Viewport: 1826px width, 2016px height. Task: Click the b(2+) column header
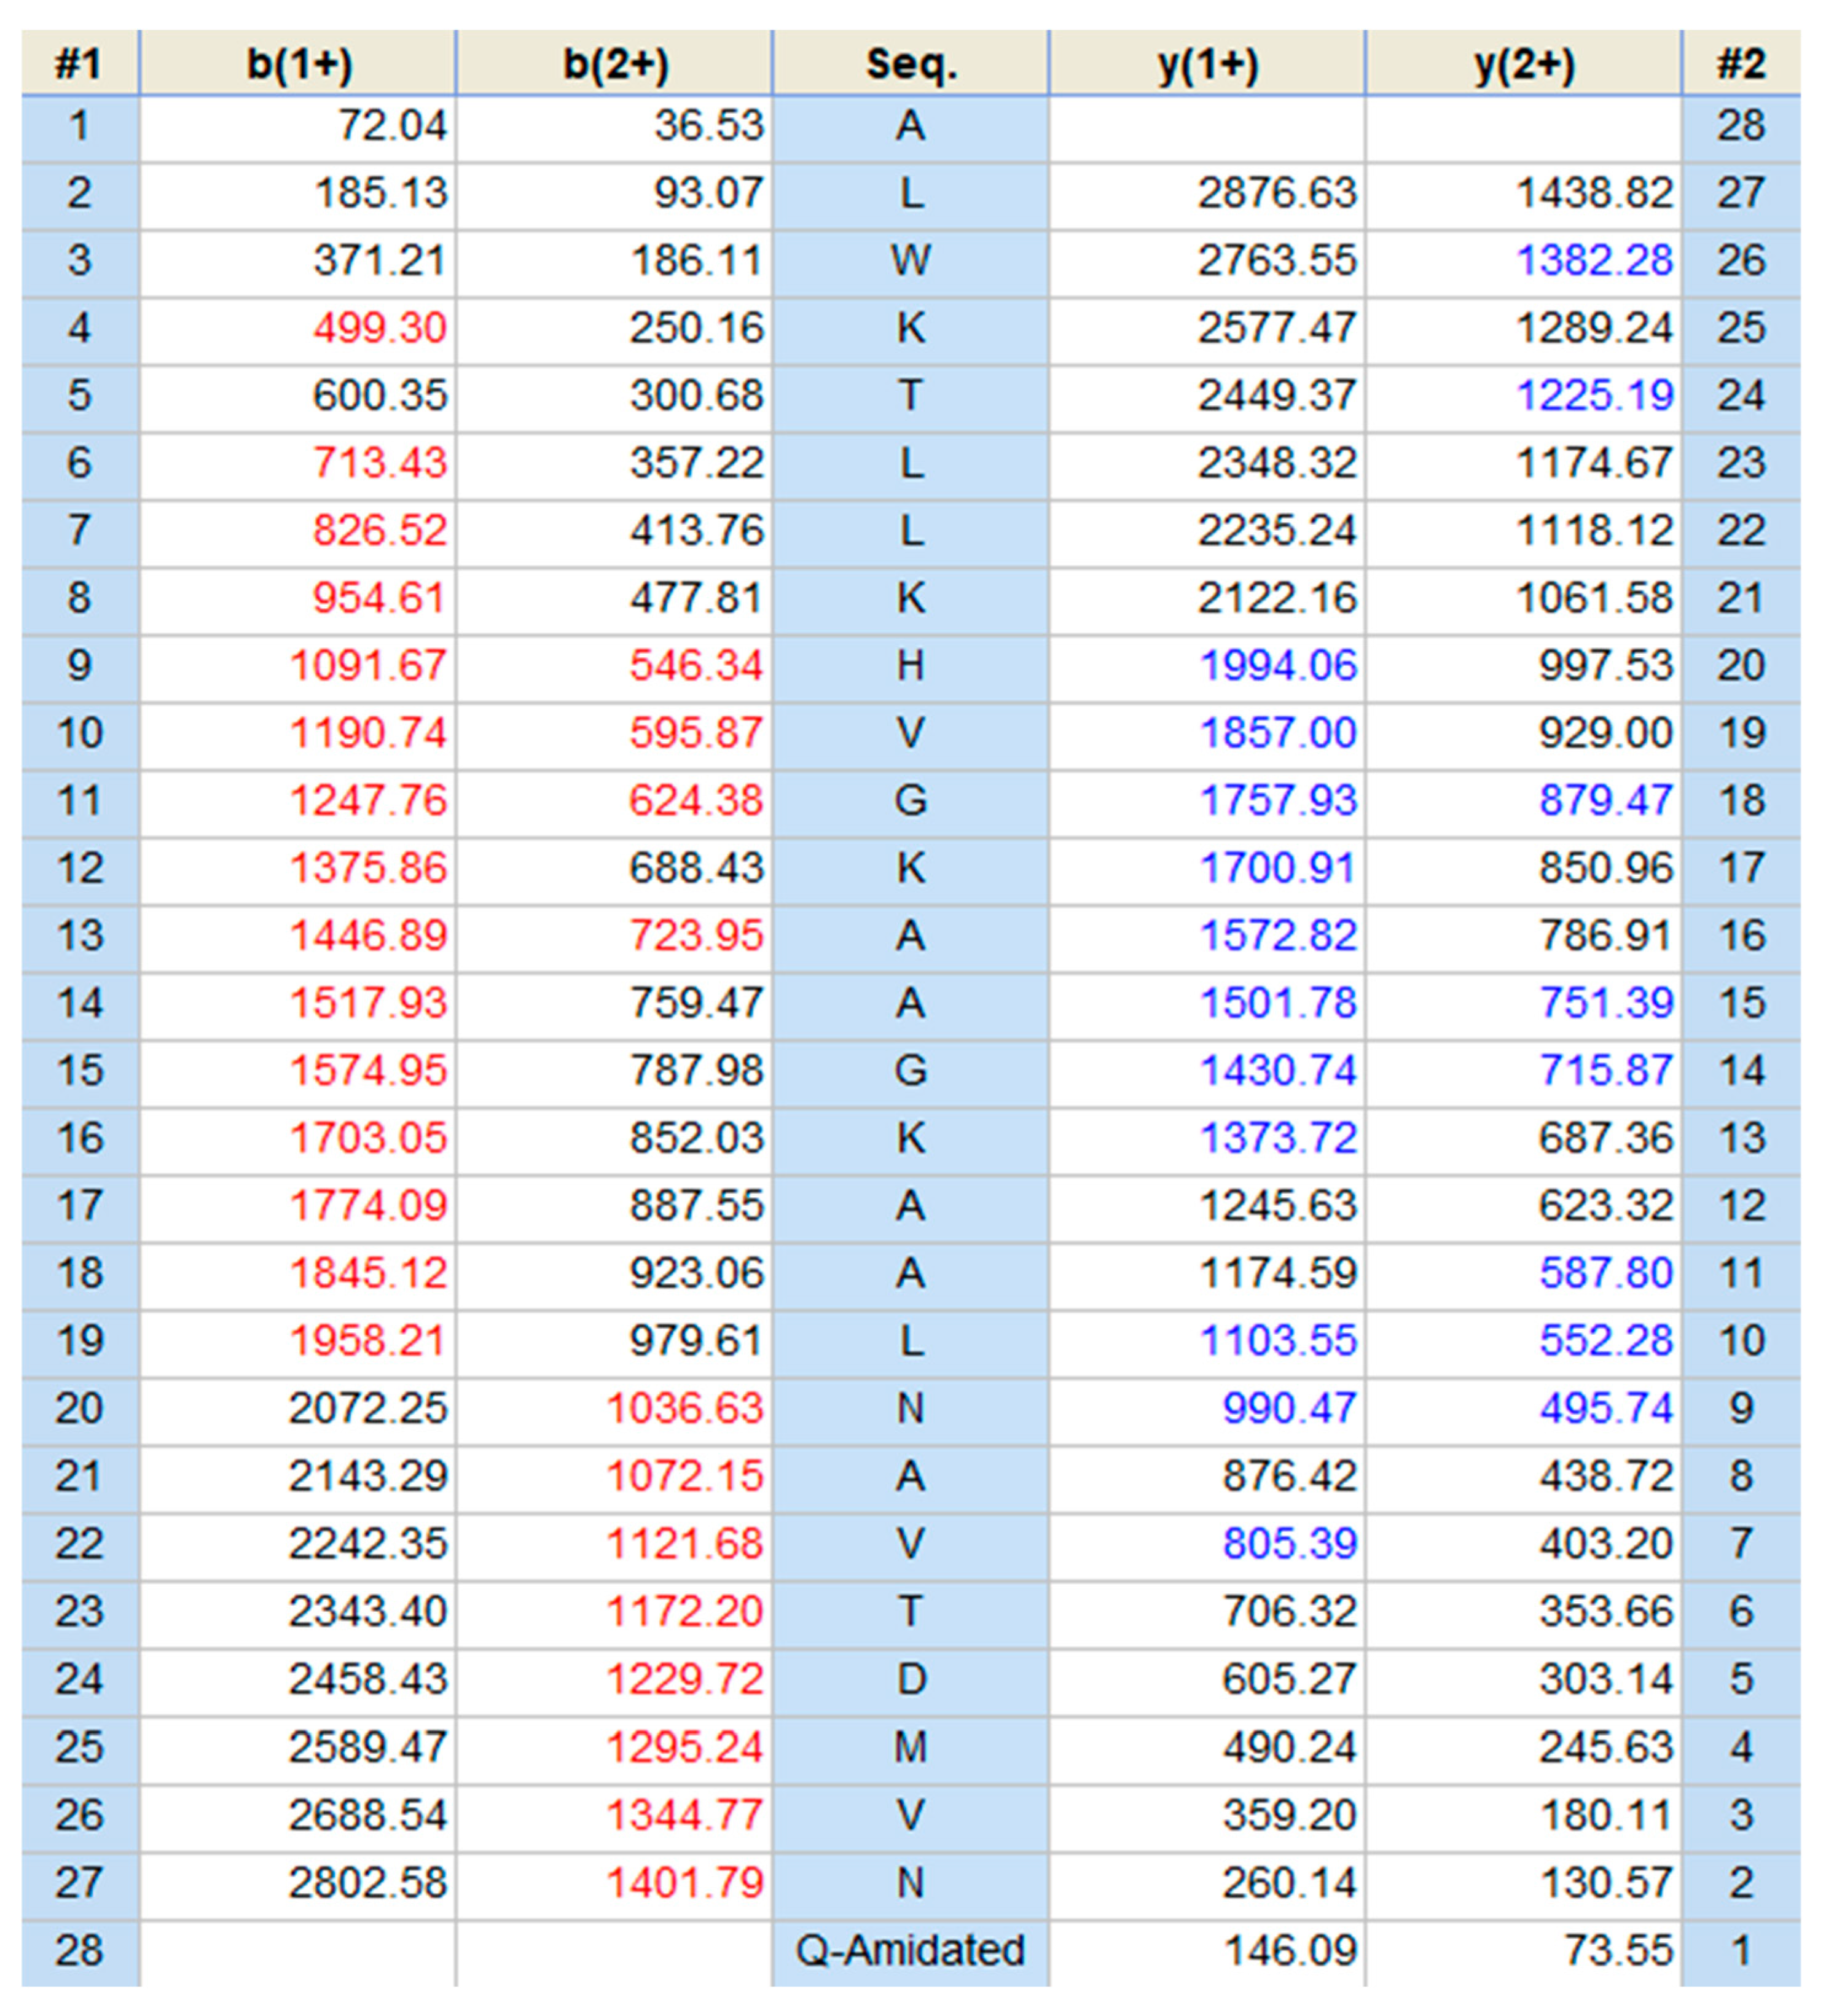pos(615,63)
